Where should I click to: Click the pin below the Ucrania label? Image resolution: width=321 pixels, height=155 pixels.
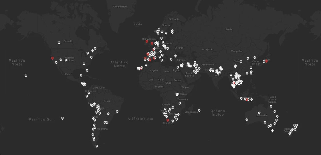coord(175,56)
